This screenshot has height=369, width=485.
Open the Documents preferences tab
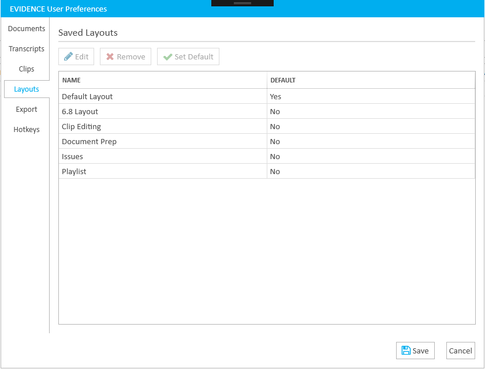click(27, 29)
